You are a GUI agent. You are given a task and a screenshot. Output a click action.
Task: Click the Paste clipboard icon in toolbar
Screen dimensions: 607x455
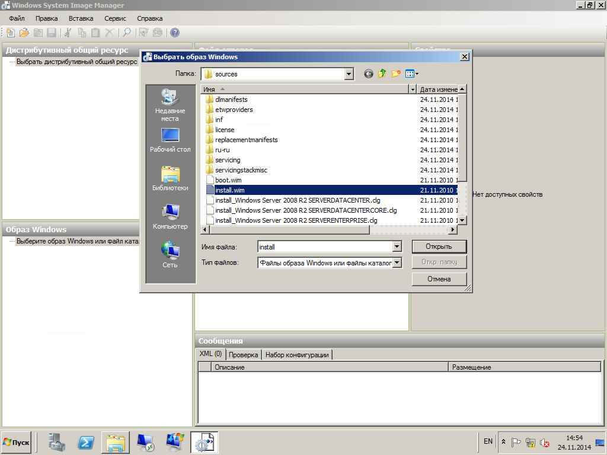[x=95, y=33]
